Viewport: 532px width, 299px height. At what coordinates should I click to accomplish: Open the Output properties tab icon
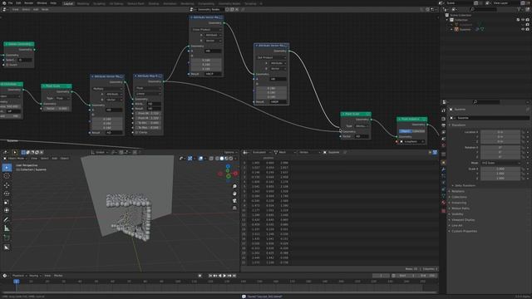443,125
